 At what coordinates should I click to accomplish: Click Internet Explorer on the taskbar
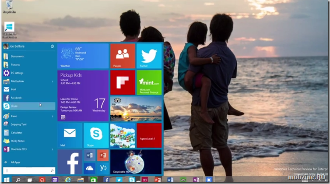coord(68,180)
